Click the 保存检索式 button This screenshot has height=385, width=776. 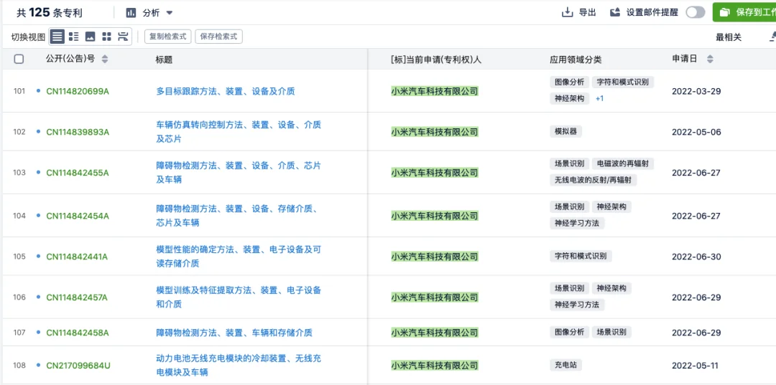pyautogui.click(x=218, y=37)
